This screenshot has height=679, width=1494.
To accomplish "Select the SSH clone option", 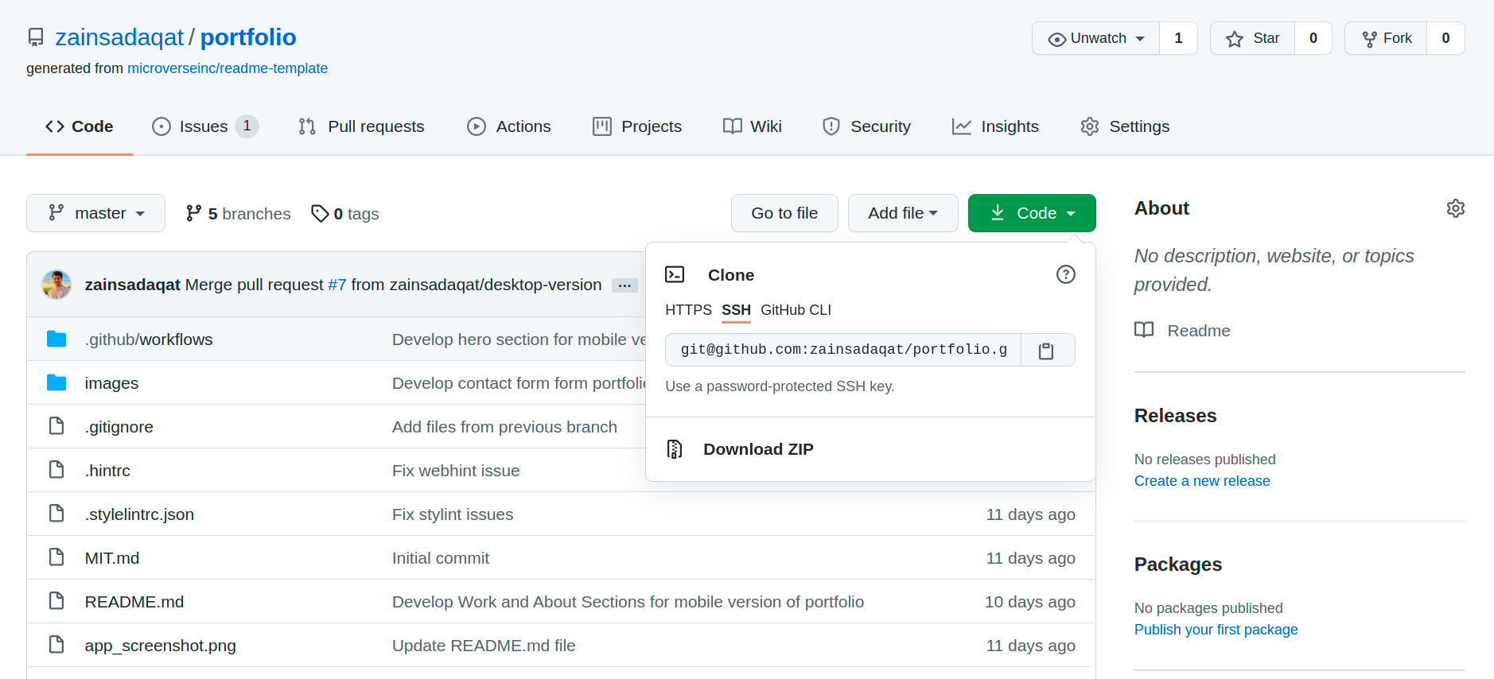I will [736, 310].
